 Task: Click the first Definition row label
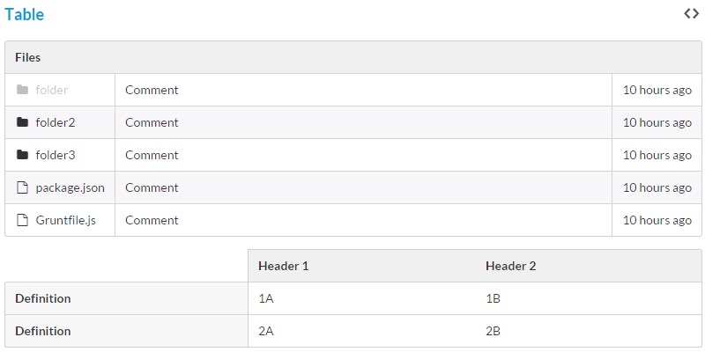(43, 298)
